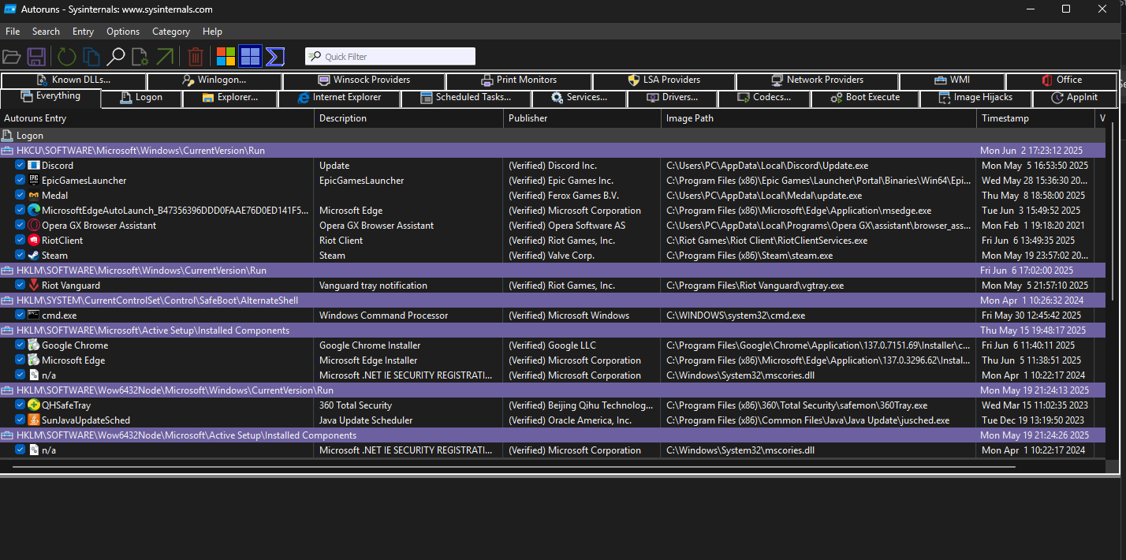Show the Known DLLs tab

coord(73,80)
